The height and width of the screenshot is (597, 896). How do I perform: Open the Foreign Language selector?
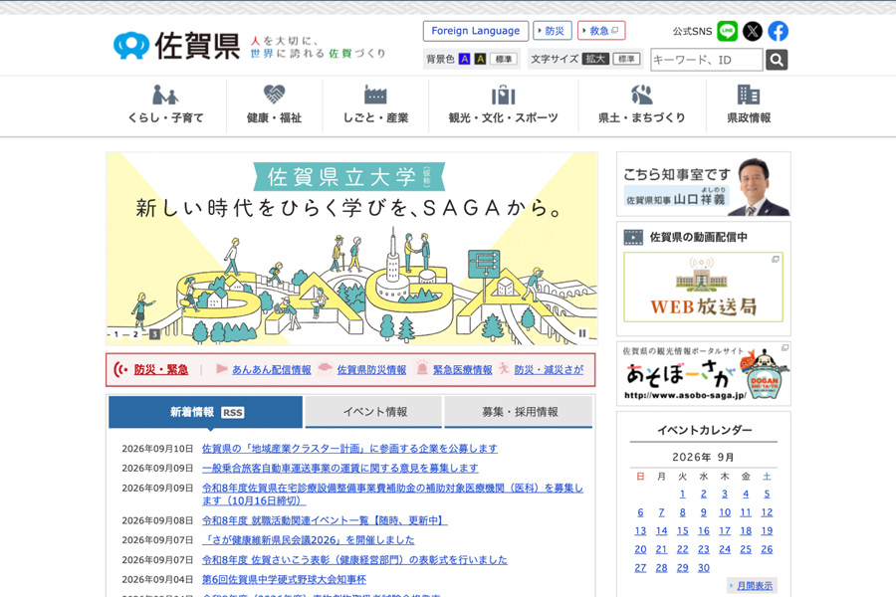(476, 31)
